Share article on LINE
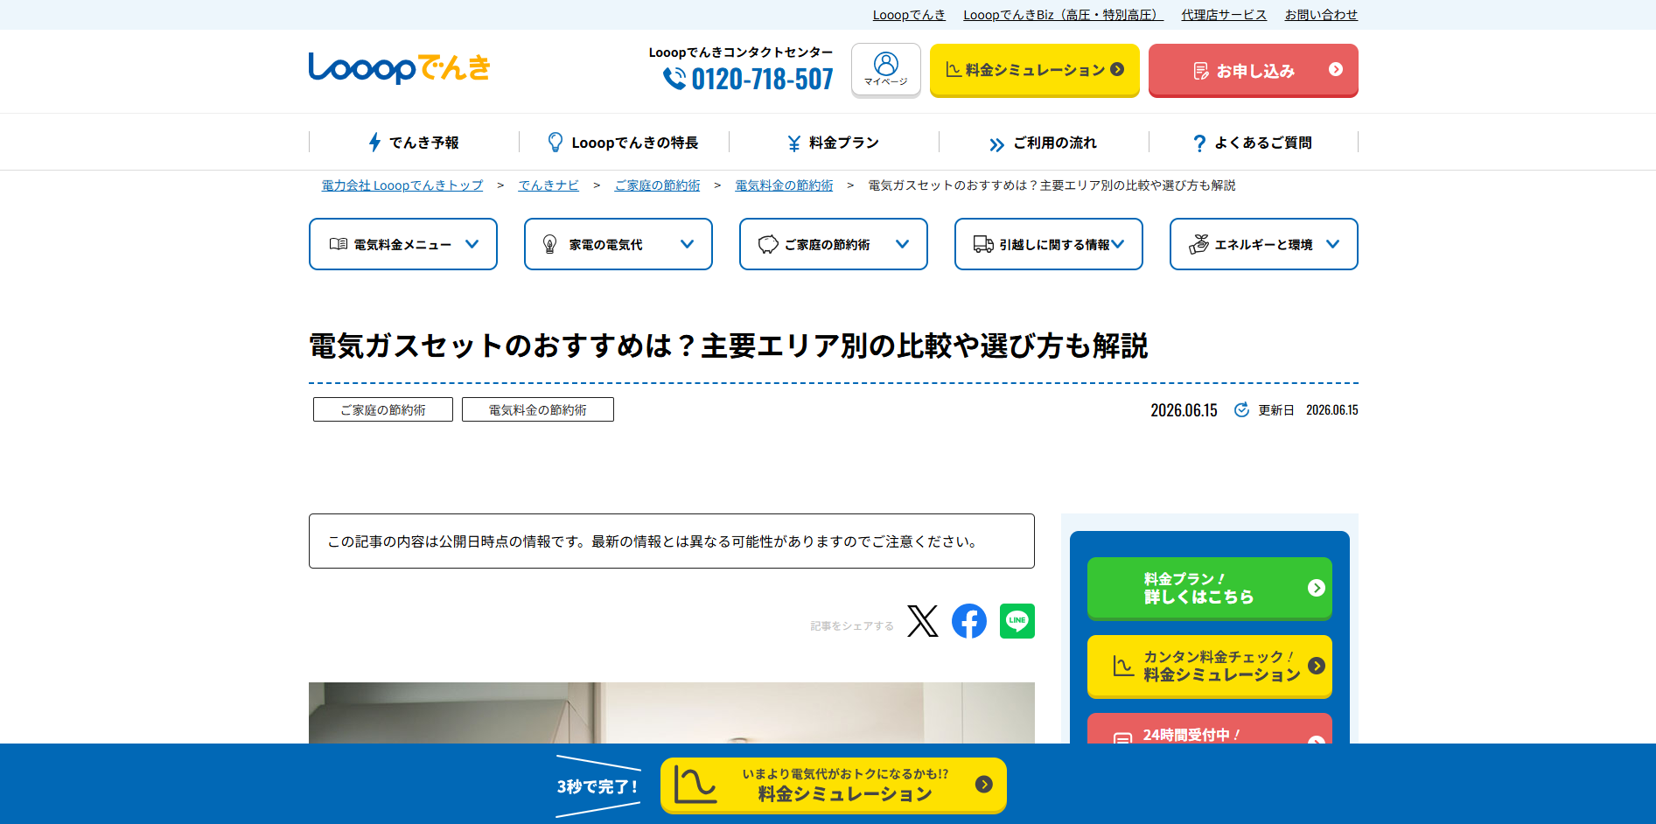Screen dimensions: 1656x824 (1017, 621)
